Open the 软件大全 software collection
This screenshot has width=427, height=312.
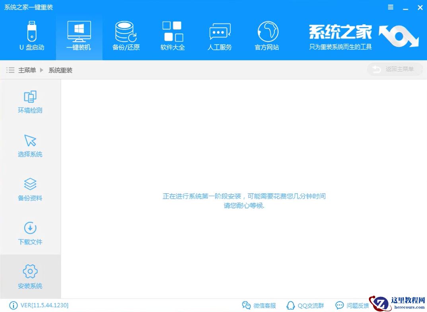[173, 36]
